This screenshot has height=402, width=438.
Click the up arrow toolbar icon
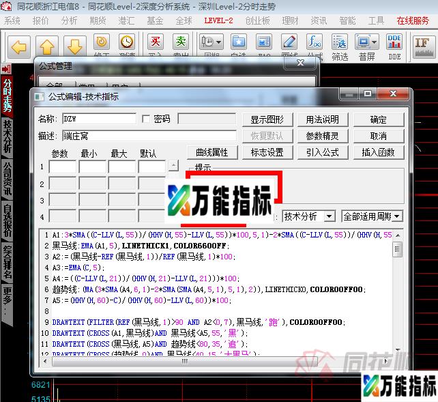[x=47, y=47]
